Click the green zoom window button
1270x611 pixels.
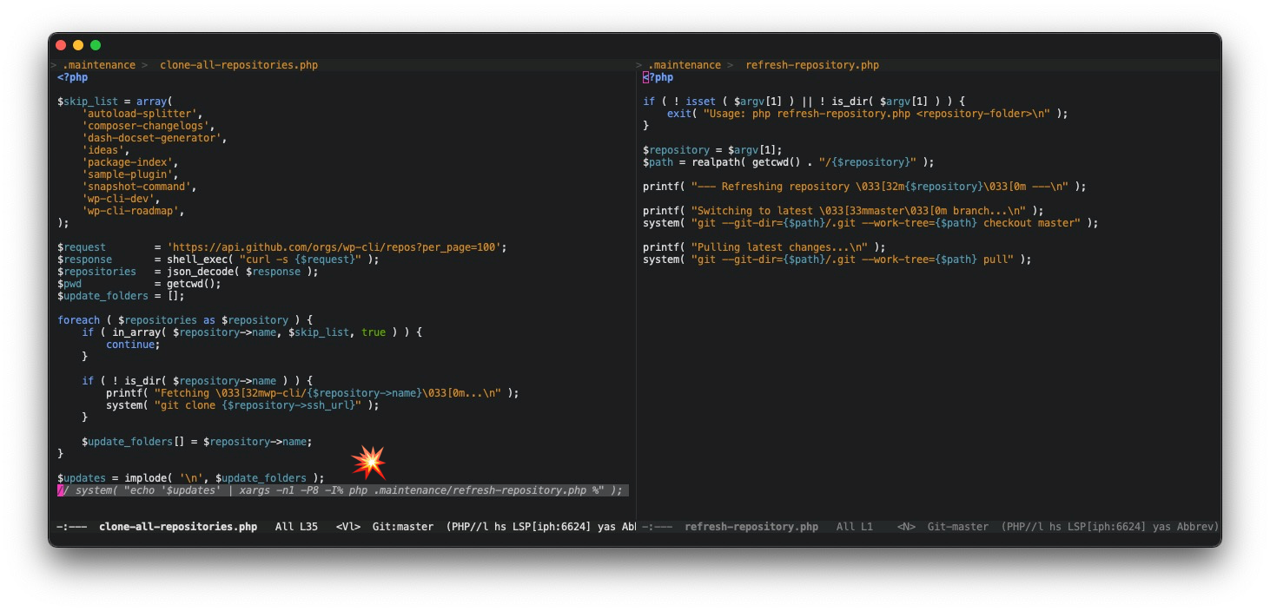[x=96, y=45]
